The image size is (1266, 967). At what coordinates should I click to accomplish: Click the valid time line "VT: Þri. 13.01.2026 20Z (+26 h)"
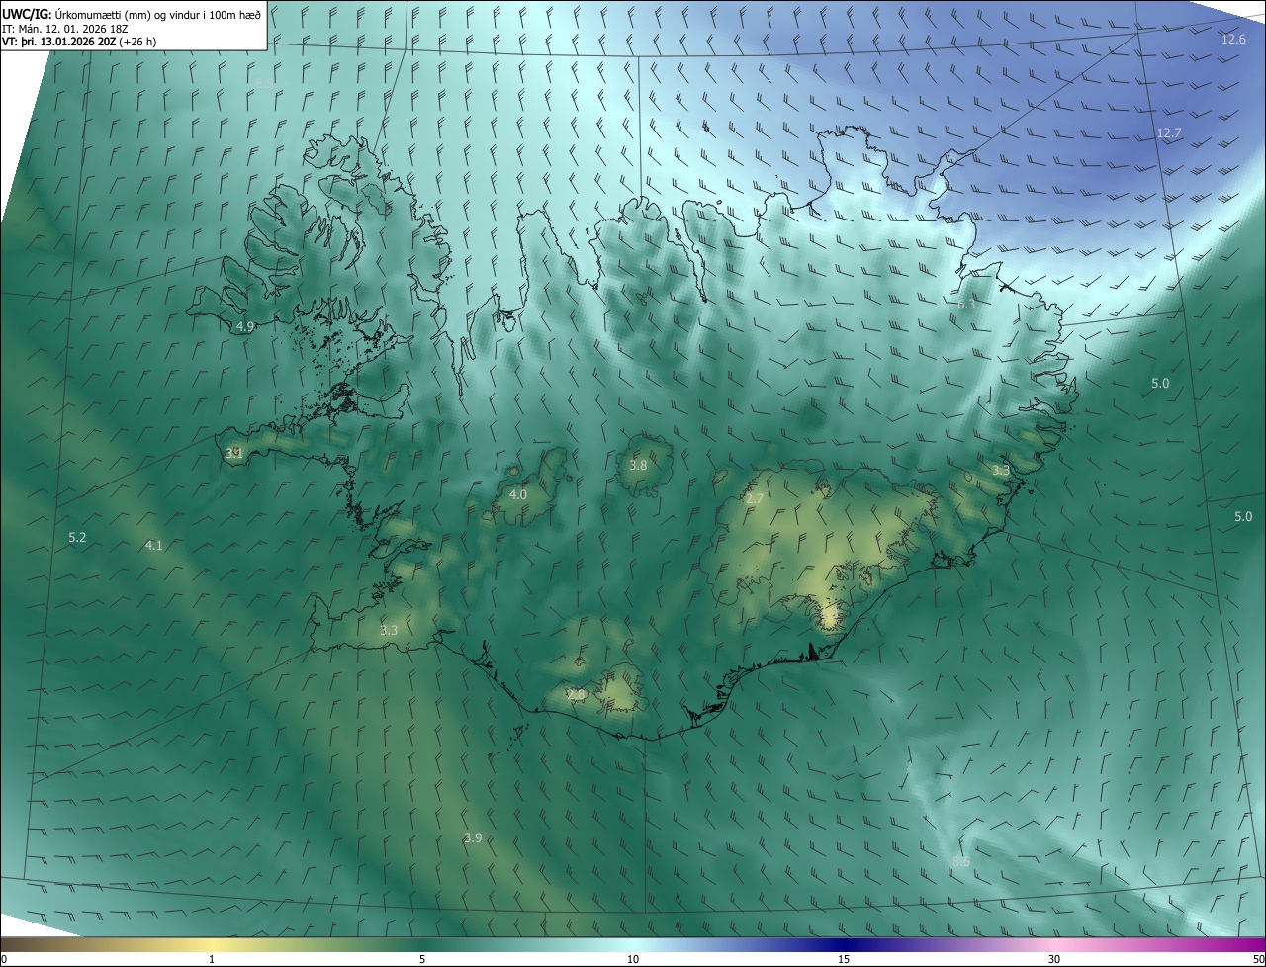point(79,42)
